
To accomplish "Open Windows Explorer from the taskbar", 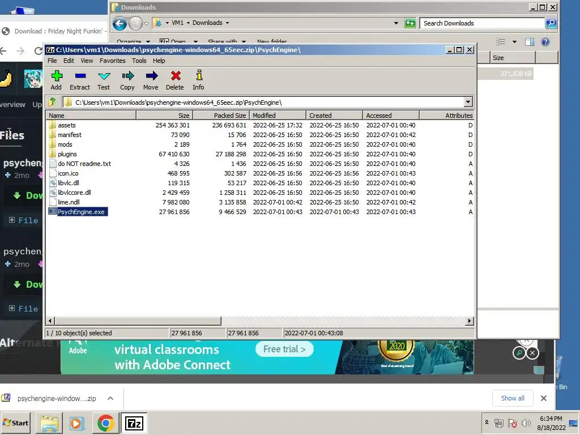I will [x=49, y=423].
